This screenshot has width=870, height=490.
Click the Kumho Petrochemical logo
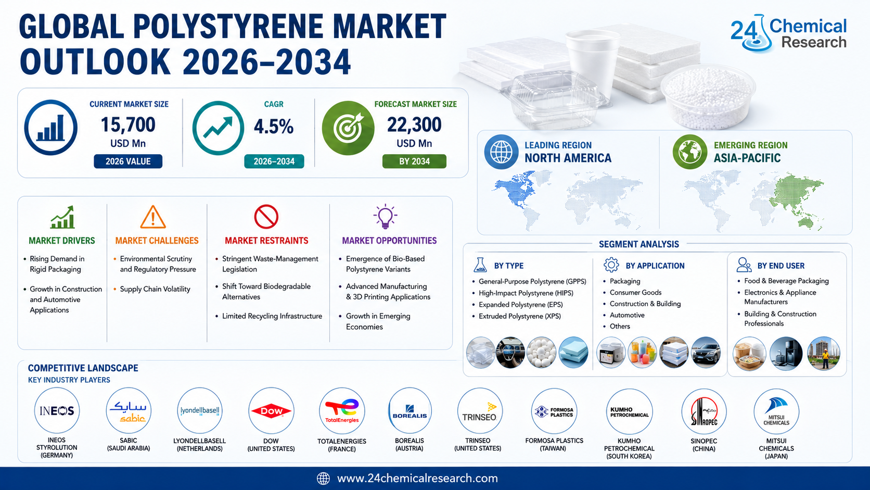629,411
